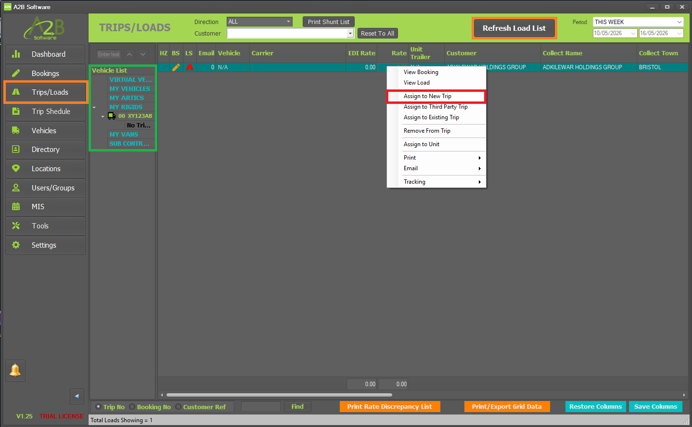Click the Enter text search field
This screenshot has width=692, height=427.
[x=109, y=54]
